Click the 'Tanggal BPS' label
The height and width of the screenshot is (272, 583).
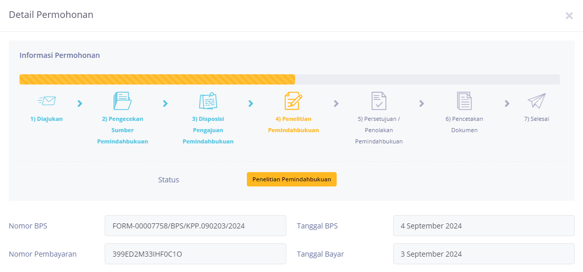pos(317,225)
